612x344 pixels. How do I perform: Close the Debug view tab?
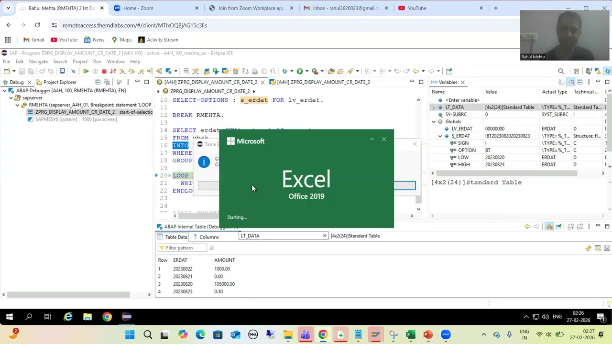pyautogui.click(x=29, y=82)
